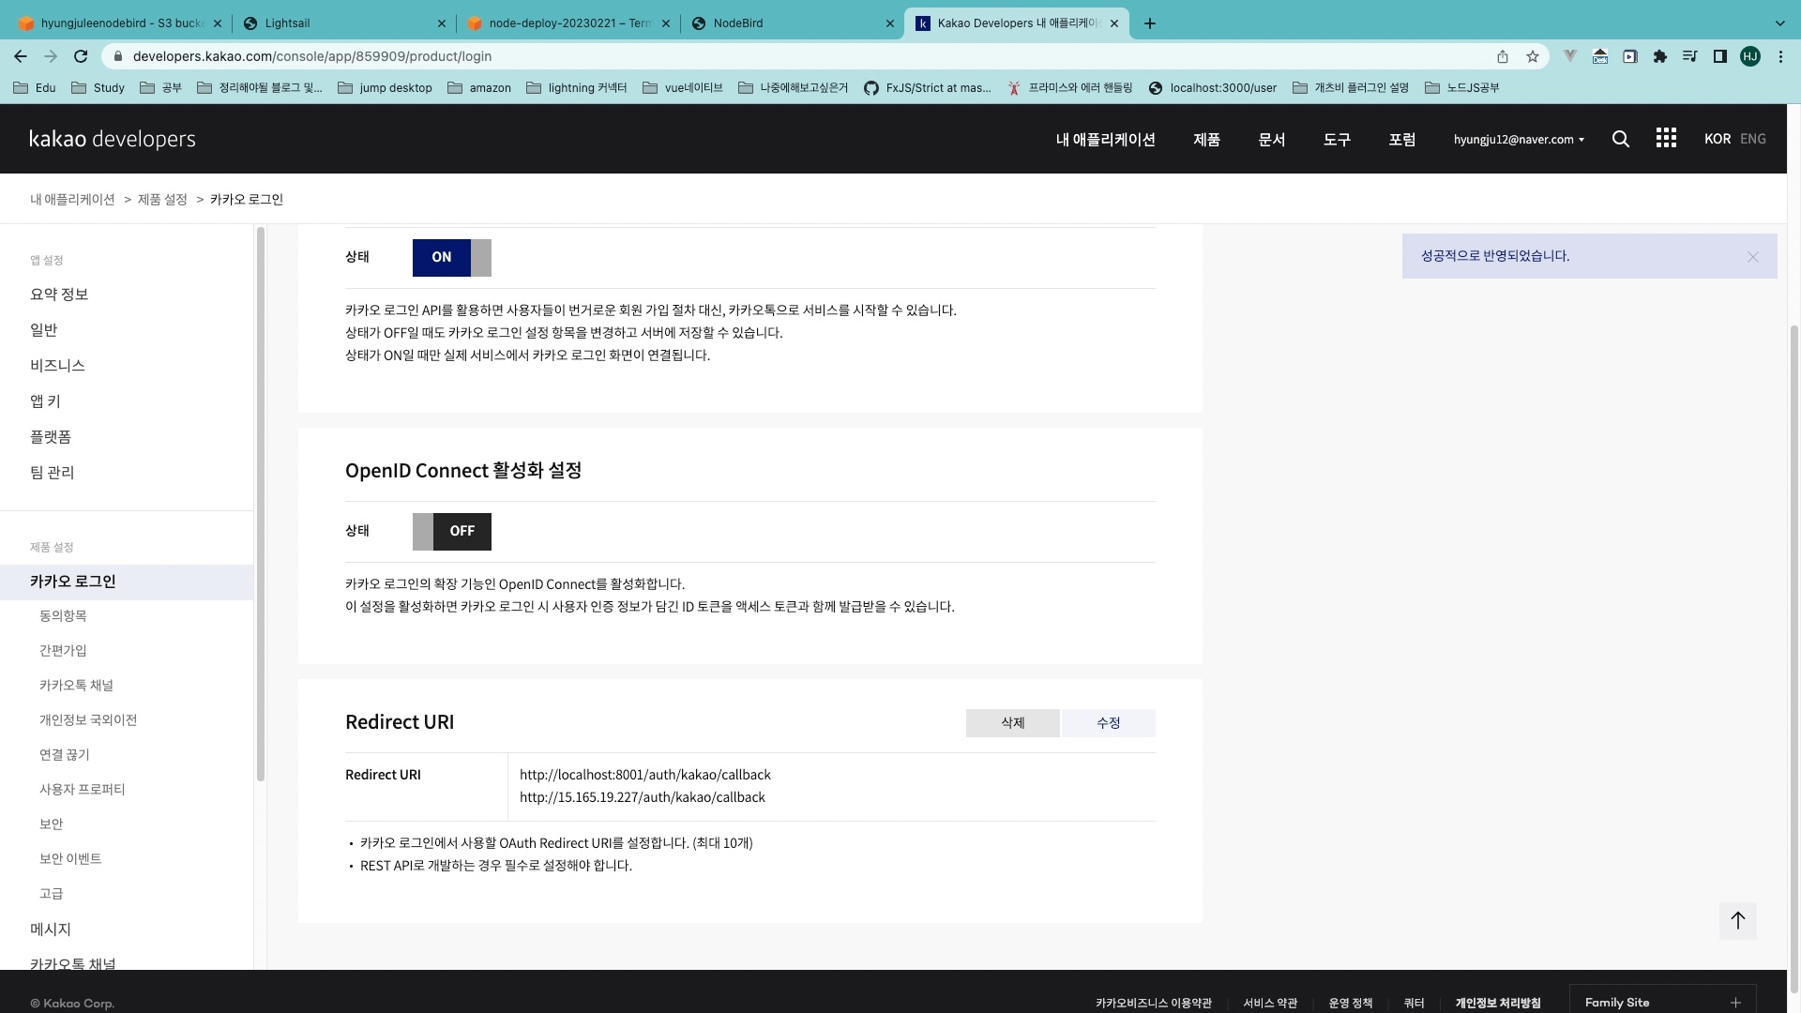Open 제품 top menu
The width and height of the screenshot is (1801, 1013).
[x=1206, y=140]
